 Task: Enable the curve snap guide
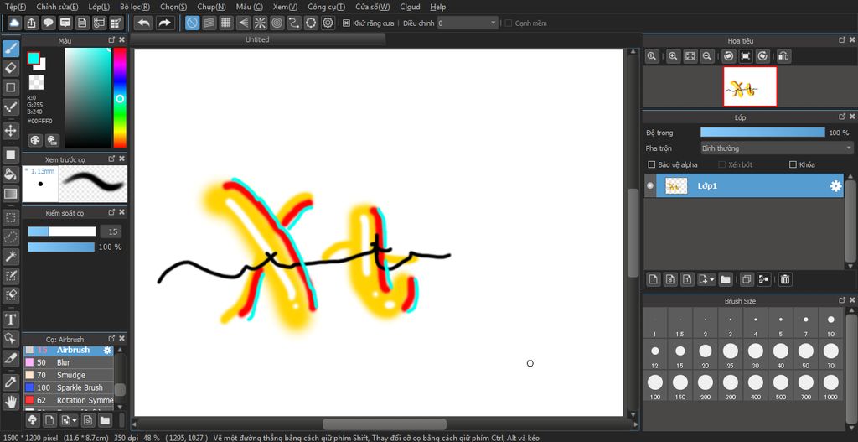pos(294,23)
